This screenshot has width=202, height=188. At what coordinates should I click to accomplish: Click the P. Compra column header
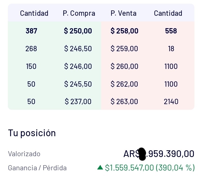click(79, 13)
